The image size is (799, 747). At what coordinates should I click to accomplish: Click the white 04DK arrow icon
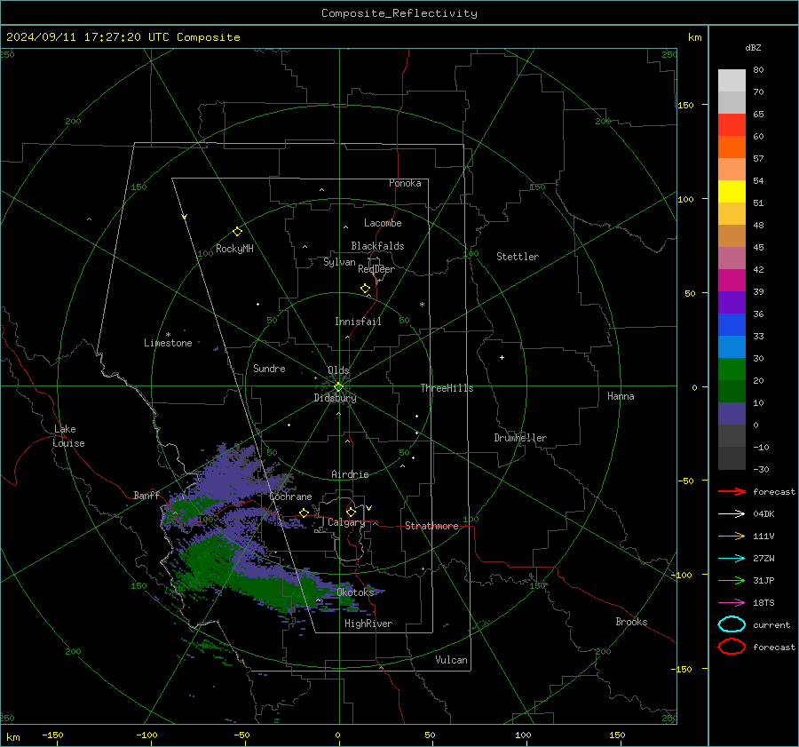(732, 513)
